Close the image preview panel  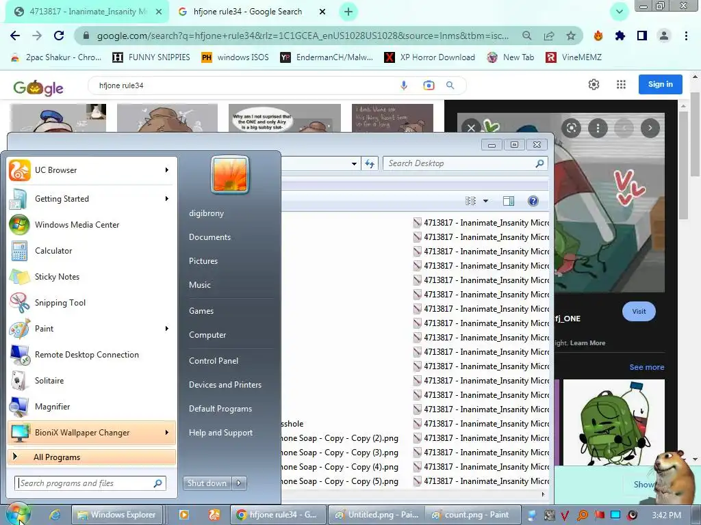[471, 128]
